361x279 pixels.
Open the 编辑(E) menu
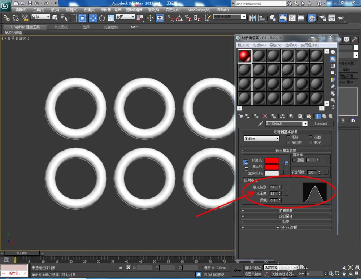21,10
